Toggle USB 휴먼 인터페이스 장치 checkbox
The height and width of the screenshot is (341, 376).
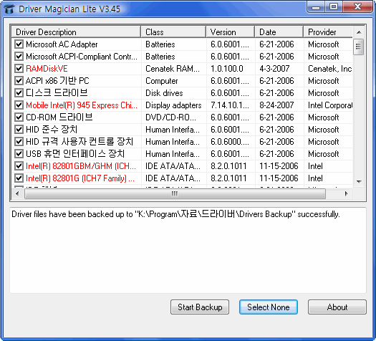click(19, 154)
